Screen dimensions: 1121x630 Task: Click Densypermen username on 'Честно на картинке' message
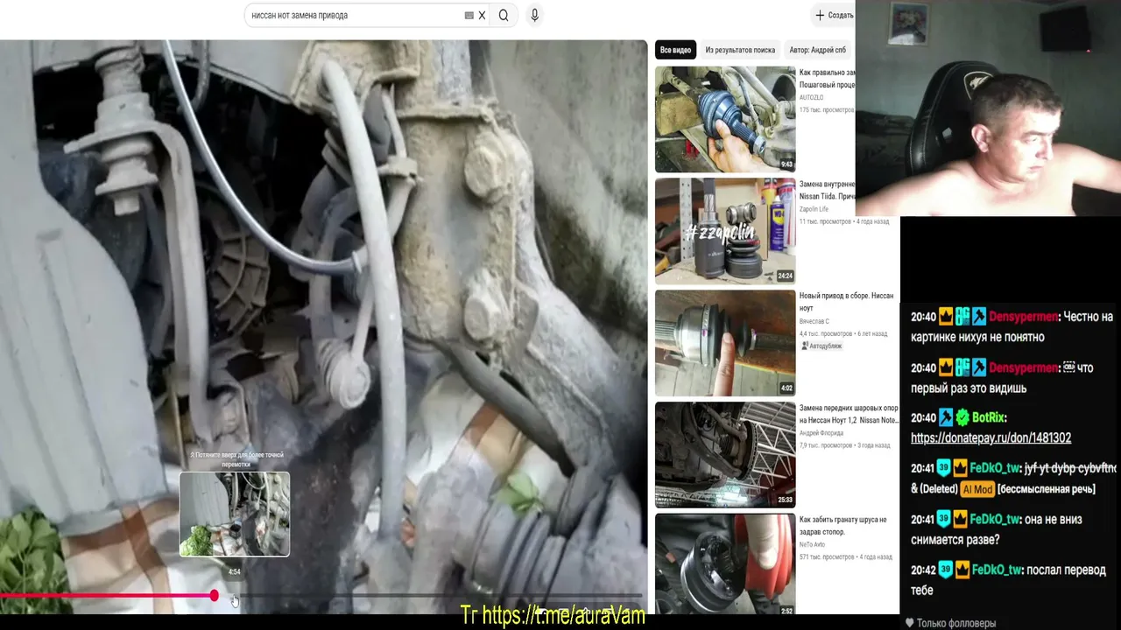pos(1024,317)
